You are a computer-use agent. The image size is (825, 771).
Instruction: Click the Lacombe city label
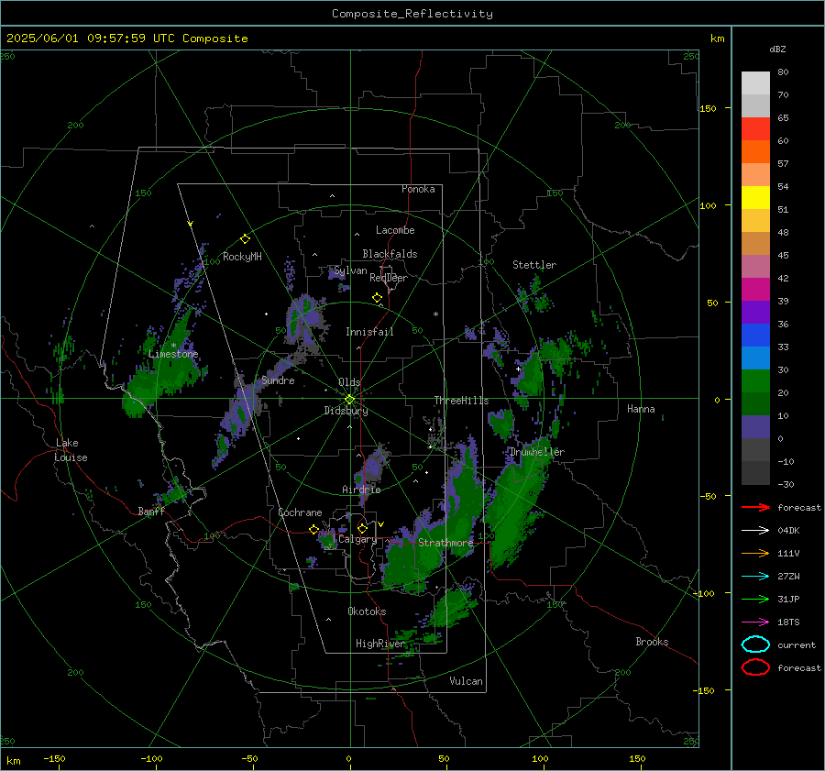point(395,230)
